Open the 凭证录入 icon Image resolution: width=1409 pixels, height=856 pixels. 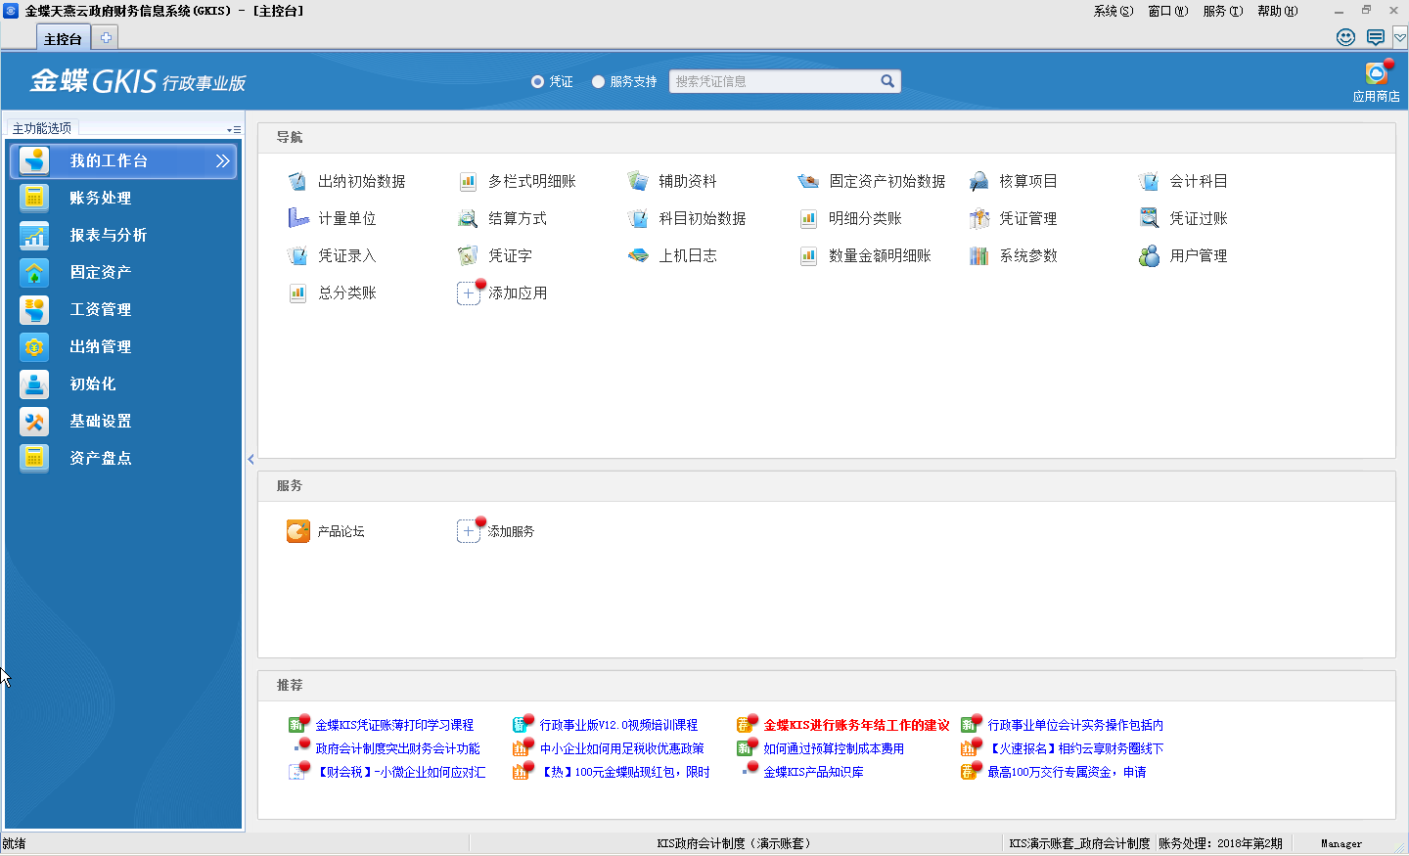tap(297, 255)
